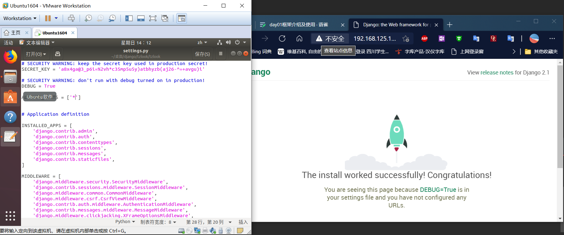Click Send Ctrl+Alt+Del icon in VMware toolbar

pyautogui.click(x=71, y=18)
